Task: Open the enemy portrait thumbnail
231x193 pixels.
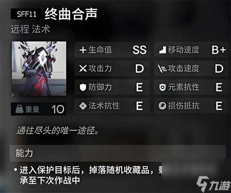Action: 39,68
